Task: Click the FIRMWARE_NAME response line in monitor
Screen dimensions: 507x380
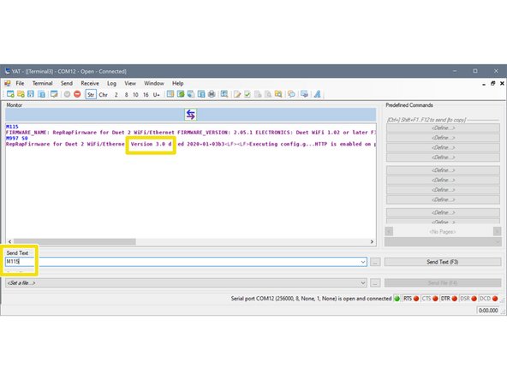Action: [191, 133]
